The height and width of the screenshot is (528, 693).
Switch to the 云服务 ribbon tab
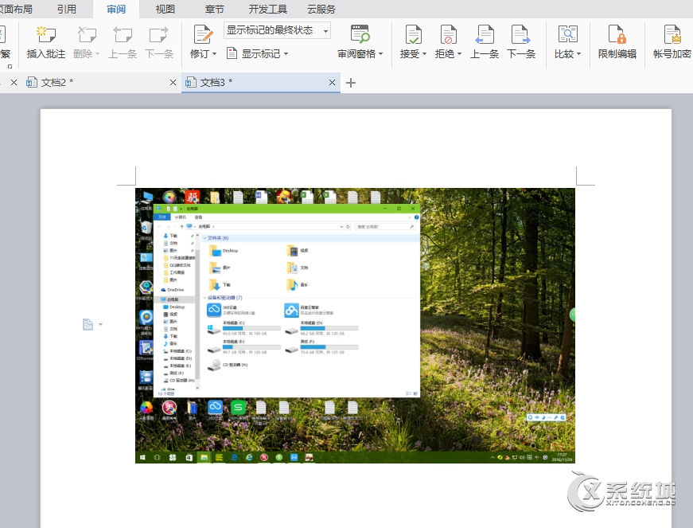pos(321,9)
